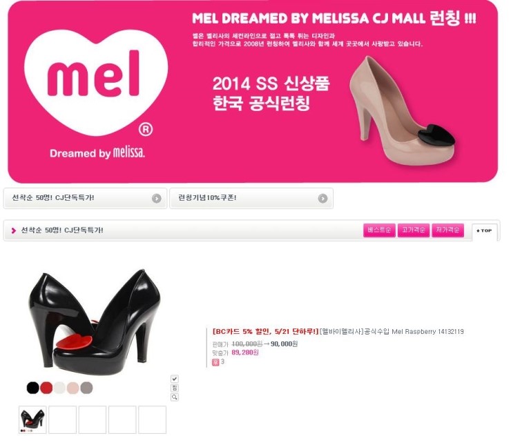Image resolution: width=511 pixels, height=447 pixels.
Task: Click the Dreamed by melissa logo text
Action: [x=97, y=152]
